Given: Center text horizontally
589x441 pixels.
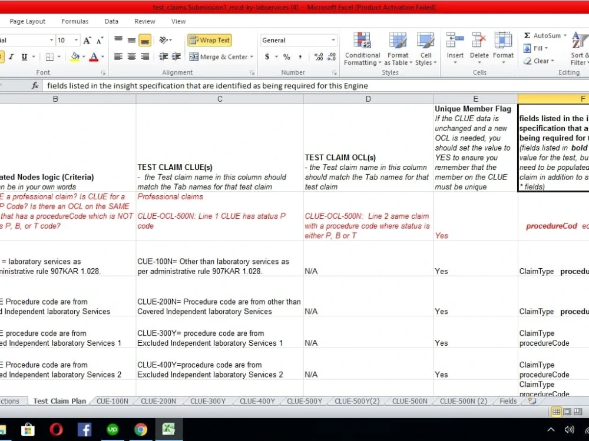Looking at the screenshot, I should (x=131, y=56).
